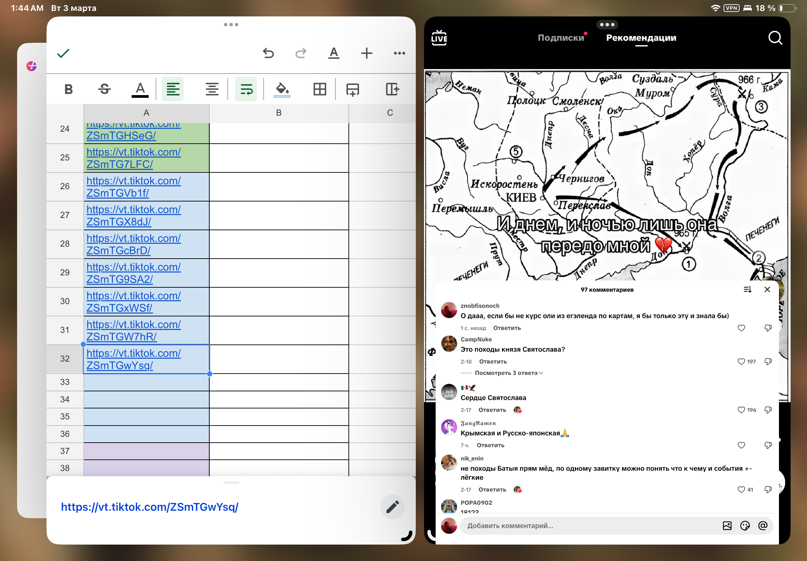
Task: Tap the pencil edit icon in the formula bar
Action: click(x=393, y=507)
